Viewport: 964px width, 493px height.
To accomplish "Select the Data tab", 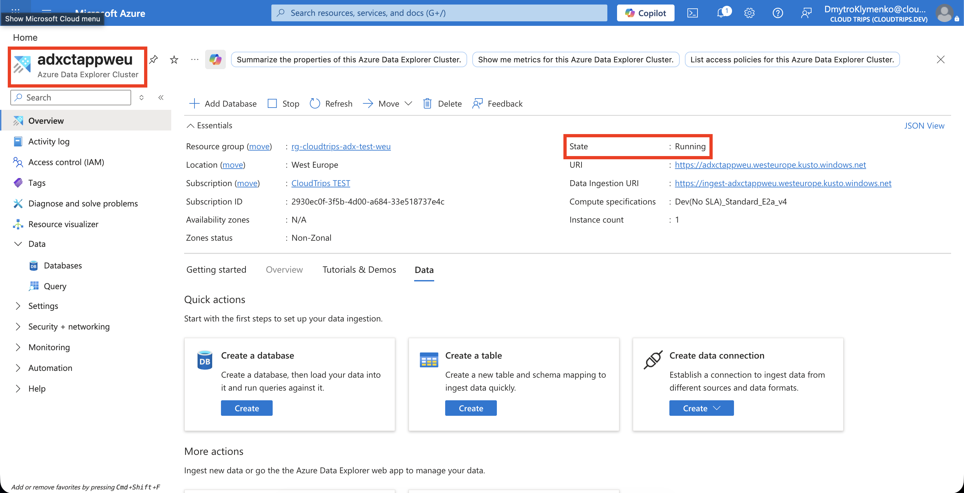I will 424,270.
